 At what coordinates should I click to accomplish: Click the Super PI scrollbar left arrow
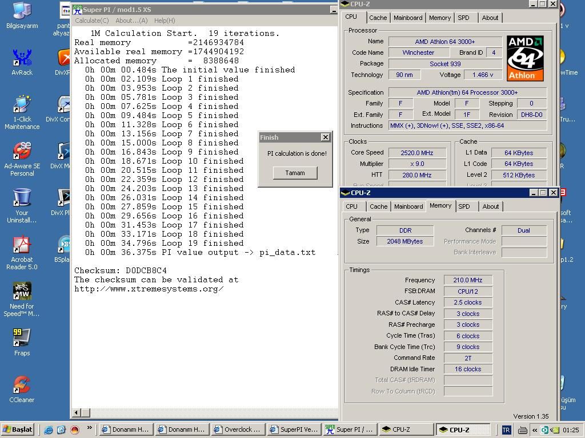click(x=77, y=413)
